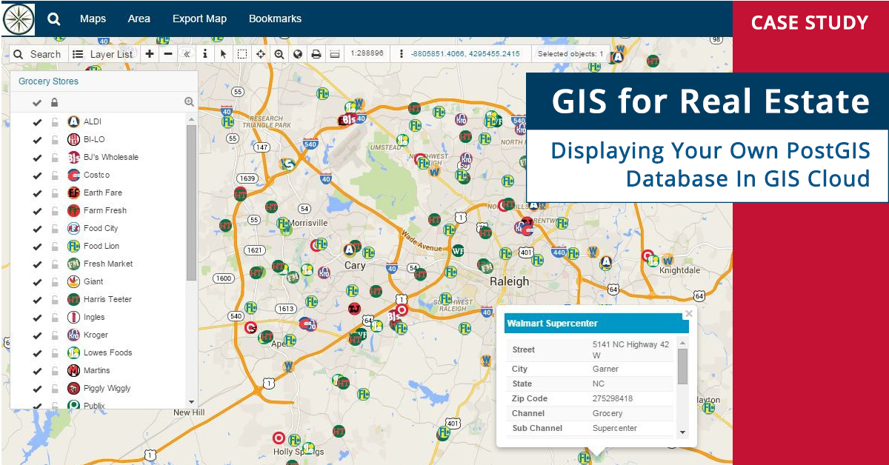This screenshot has height=465, width=889.
Task: Open the Layer List panel
Action: (103, 54)
